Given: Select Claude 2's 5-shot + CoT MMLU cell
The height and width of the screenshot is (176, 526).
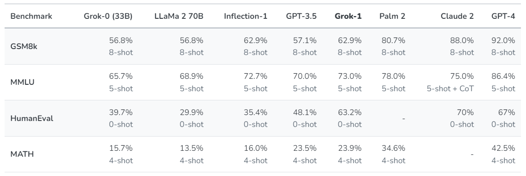Looking at the screenshot, I should pos(450,89).
